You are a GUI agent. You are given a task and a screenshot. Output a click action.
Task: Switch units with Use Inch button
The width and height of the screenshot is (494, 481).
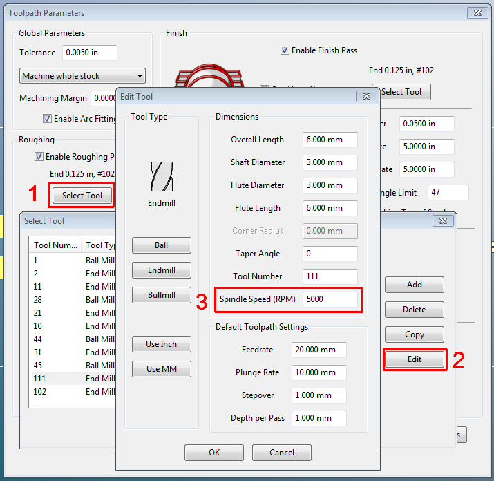click(161, 344)
